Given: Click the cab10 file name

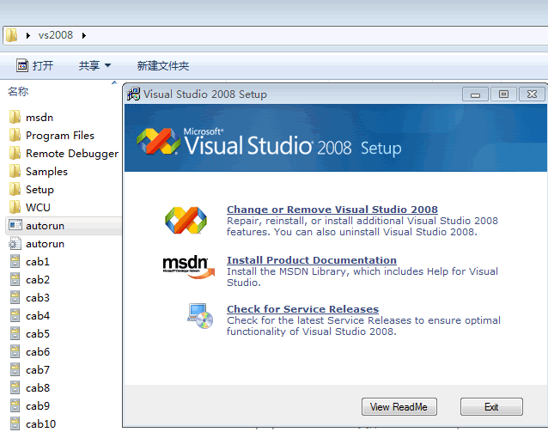Looking at the screenshot, I should tap(40, 424).
